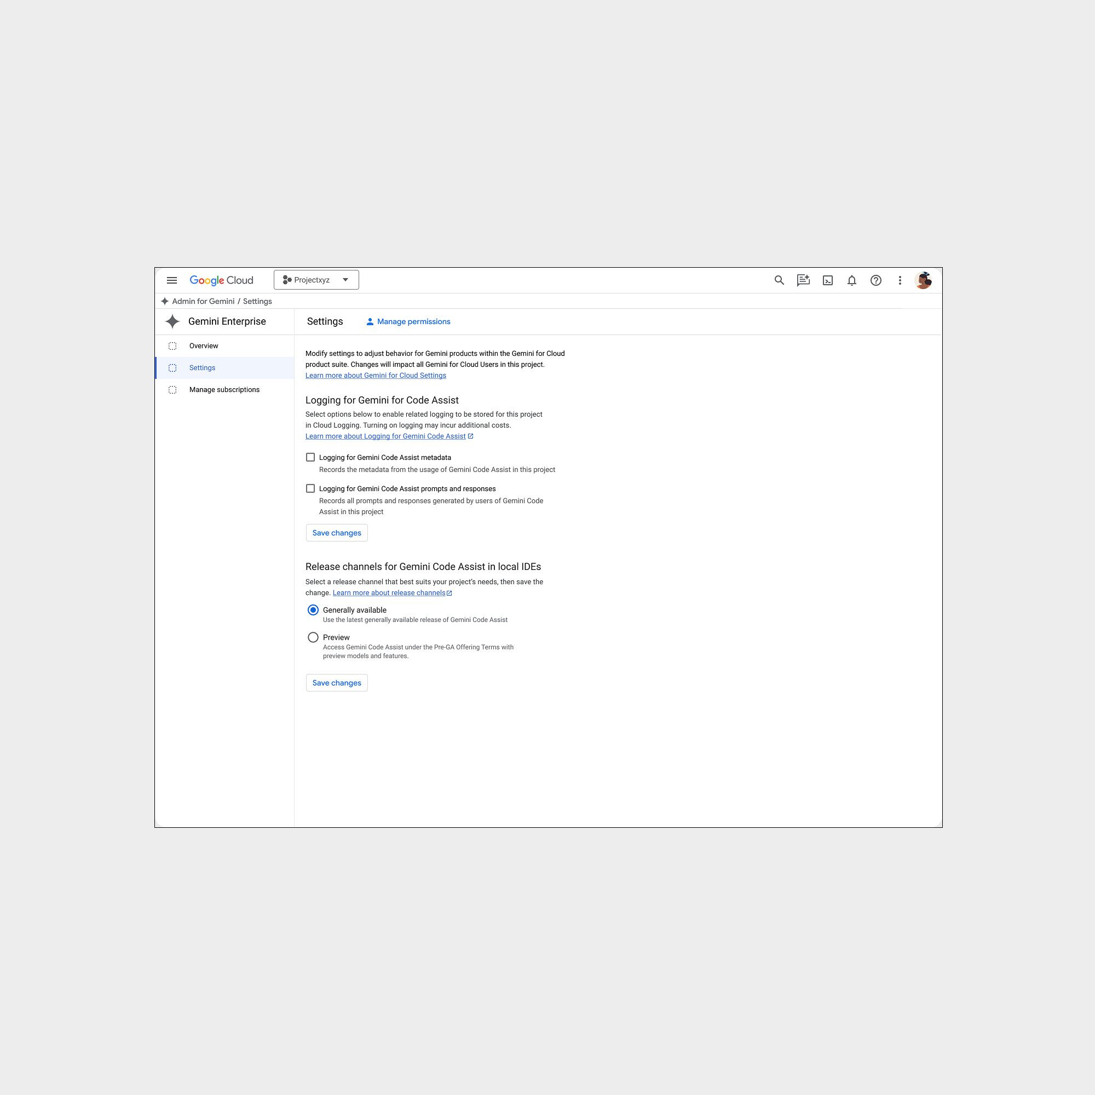Select the Preview release channel radio
The height and width of the screenshot is (1095, 1095).
tap(313, 637)
